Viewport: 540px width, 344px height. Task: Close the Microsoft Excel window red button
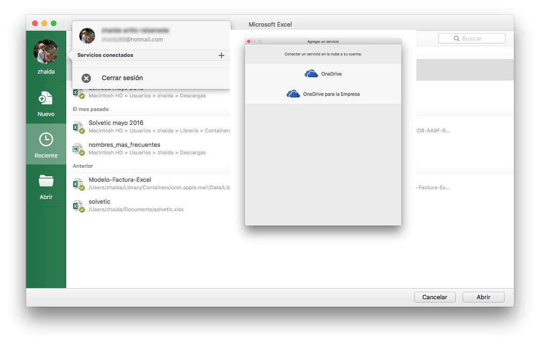point(35,23)
